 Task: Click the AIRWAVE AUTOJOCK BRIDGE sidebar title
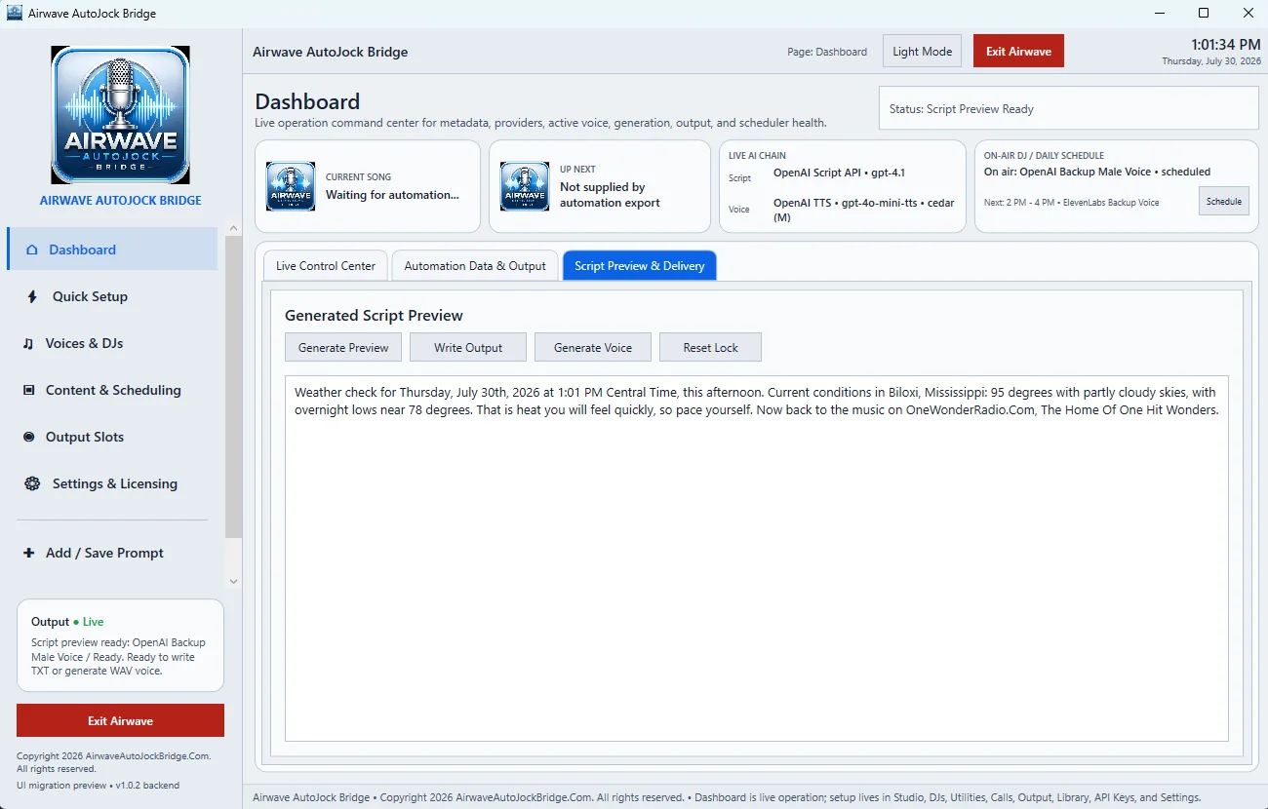(x=120, y=200)
